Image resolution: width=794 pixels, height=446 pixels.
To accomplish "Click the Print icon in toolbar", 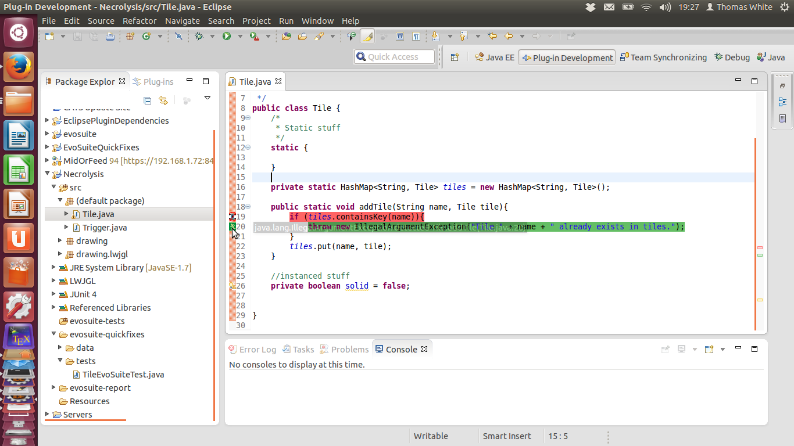I will tap(110, 36).
